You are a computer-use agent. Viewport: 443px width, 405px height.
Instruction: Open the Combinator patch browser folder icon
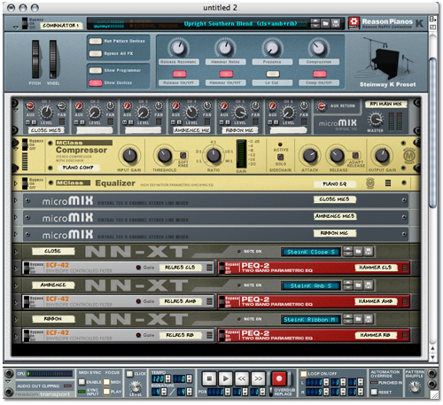coord(325,23)
